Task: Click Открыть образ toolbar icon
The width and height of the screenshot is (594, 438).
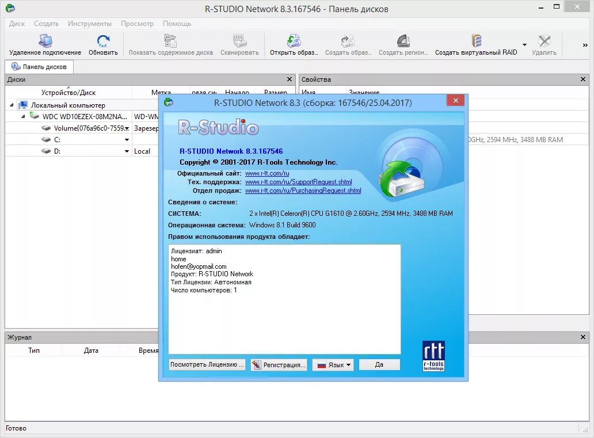Action: (294, 40)
